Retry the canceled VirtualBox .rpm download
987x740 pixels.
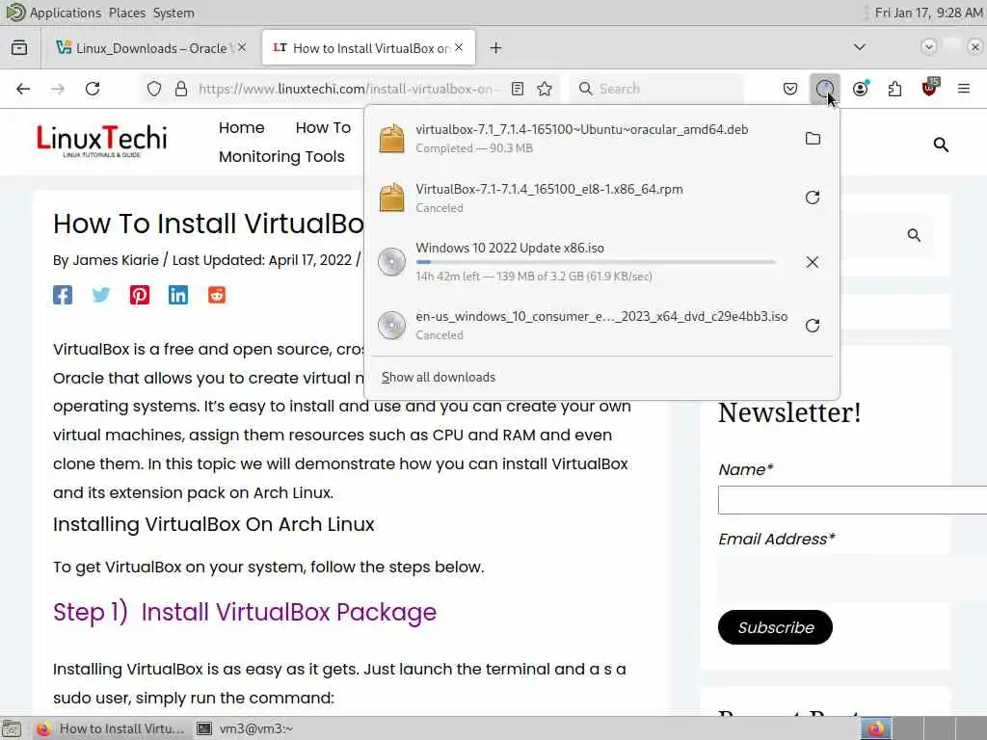click(813, 198)
